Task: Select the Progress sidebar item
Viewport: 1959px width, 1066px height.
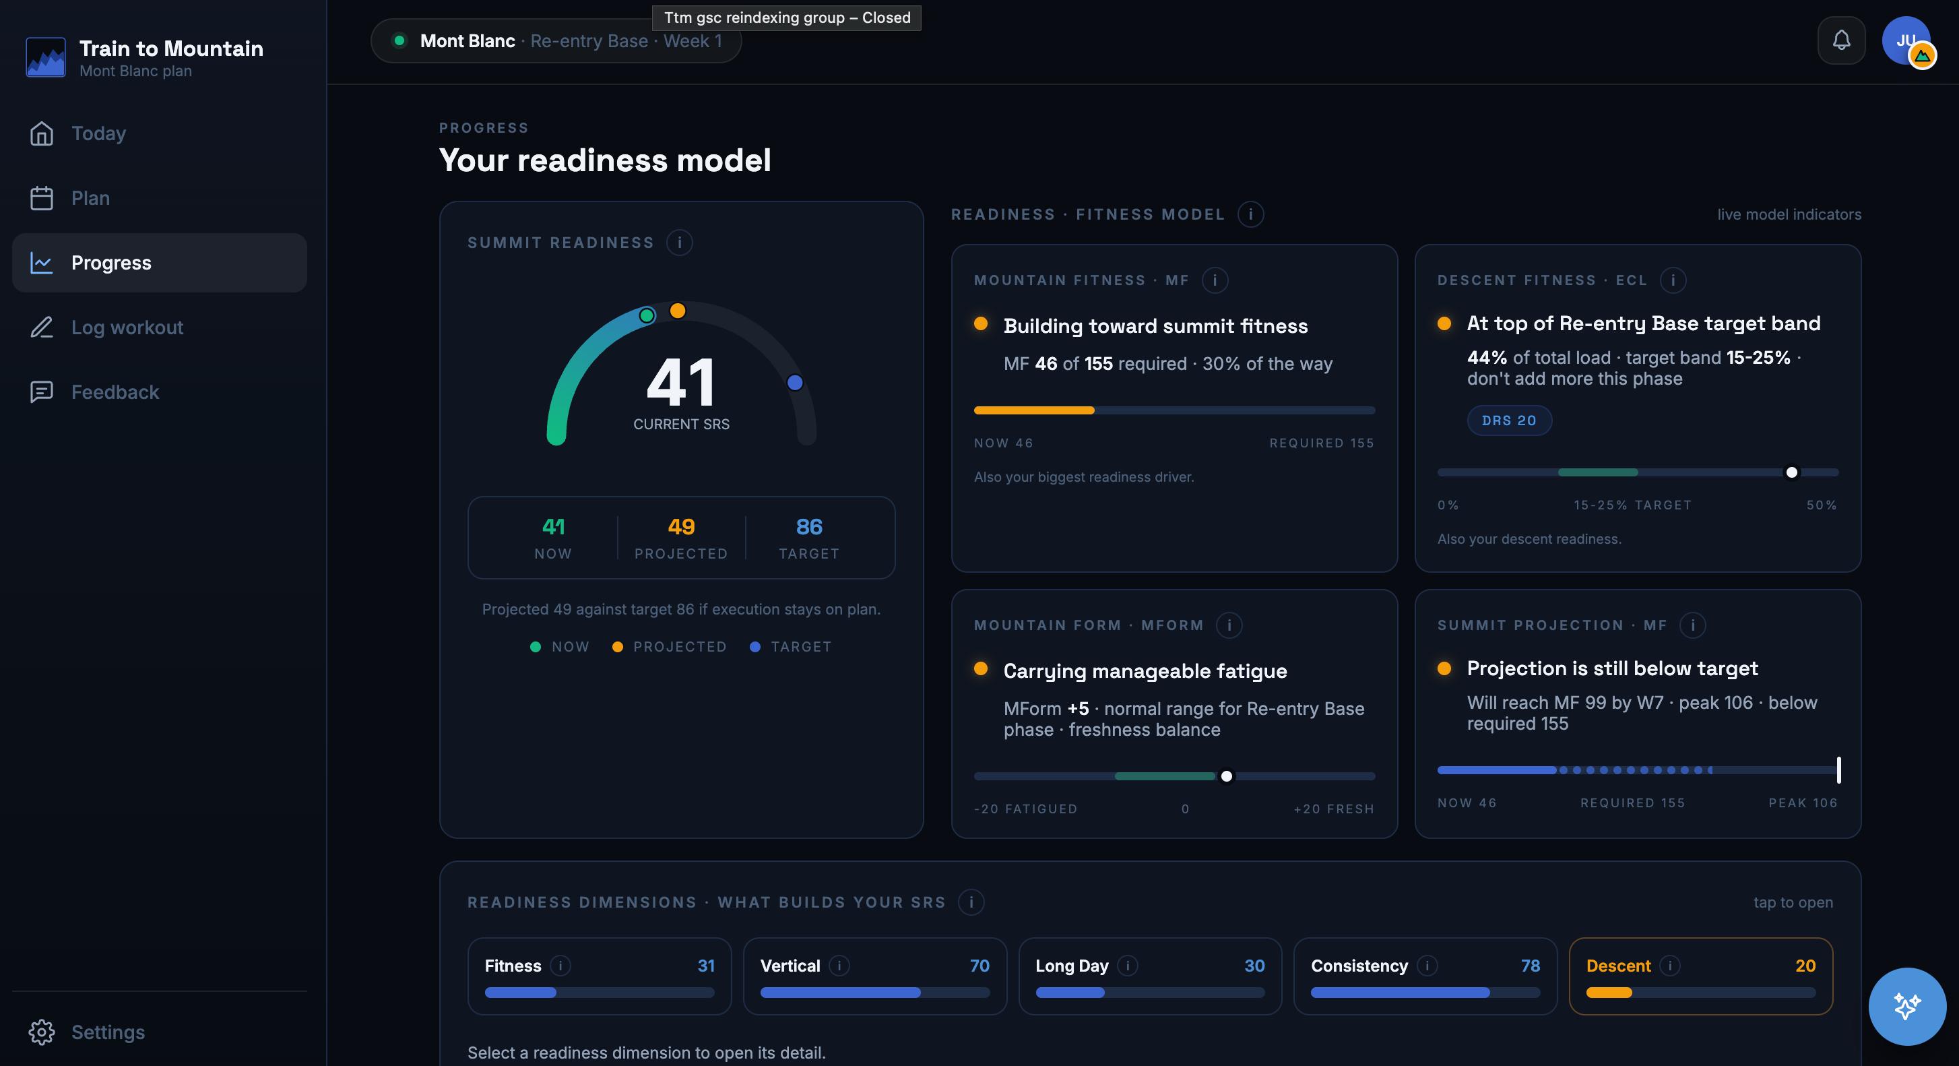Action: click(159, 263)
